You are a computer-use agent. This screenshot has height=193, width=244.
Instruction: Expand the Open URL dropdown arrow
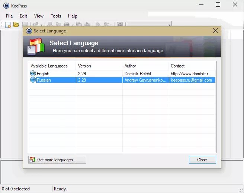(73, 25)
